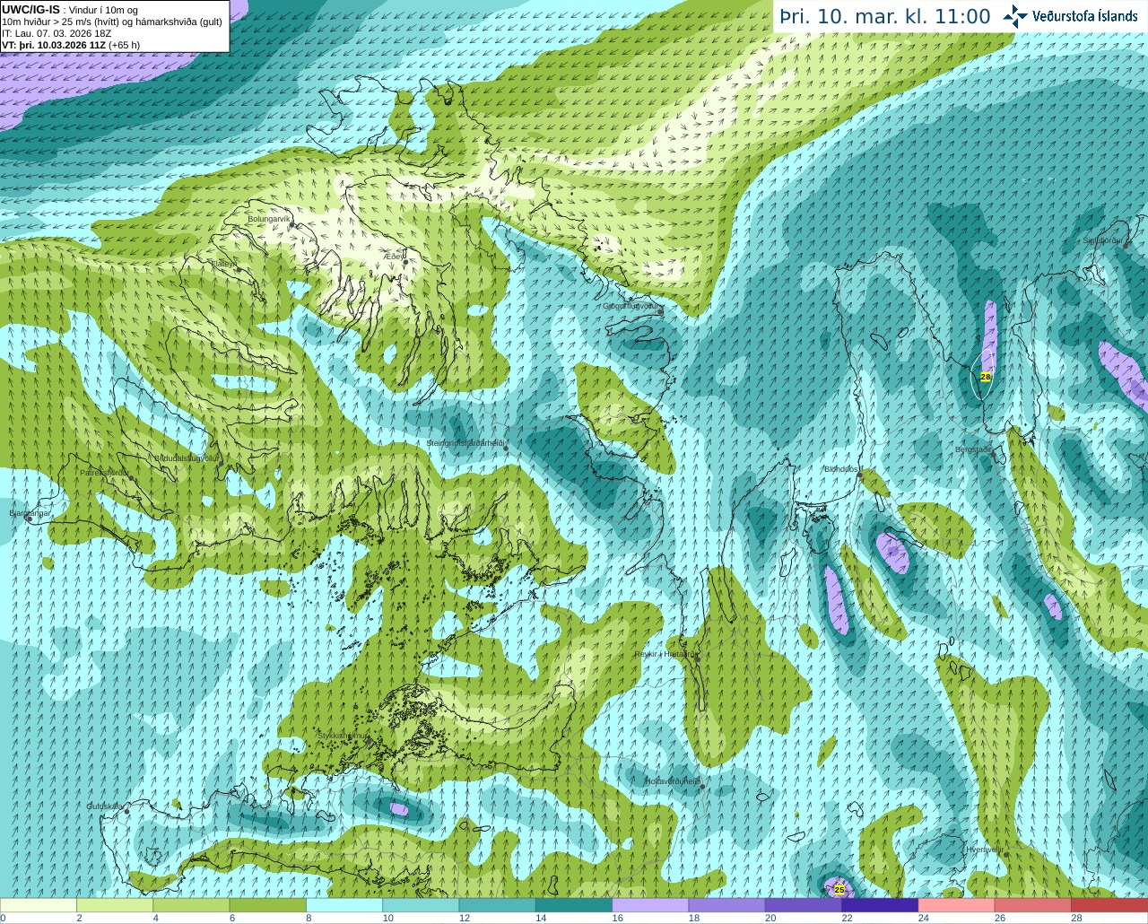Select the 12–14 m/s legend color
Image resolution: width=1148 pixels, height=924 pixels.
pyautogui.click(x=497, y=905)
